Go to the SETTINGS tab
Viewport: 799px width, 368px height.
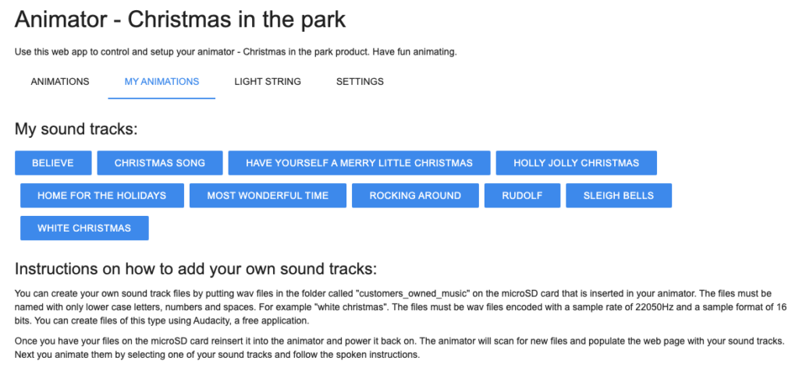pyautogui.click(x=360, y=81)
